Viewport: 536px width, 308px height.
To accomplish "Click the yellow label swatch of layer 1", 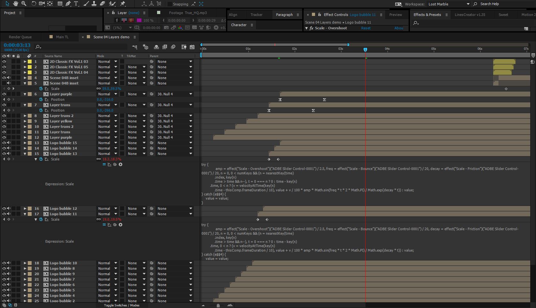I will click(30, 62).
